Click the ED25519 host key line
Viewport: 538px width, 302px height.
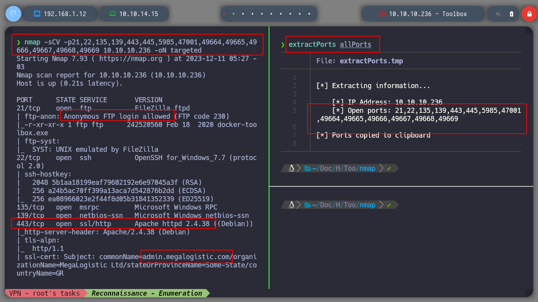click(x=115, y=199)
